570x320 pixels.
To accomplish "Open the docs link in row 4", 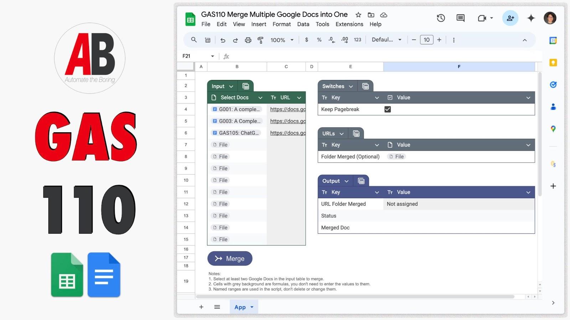I will pyautogui.click(x=287, y=109).
